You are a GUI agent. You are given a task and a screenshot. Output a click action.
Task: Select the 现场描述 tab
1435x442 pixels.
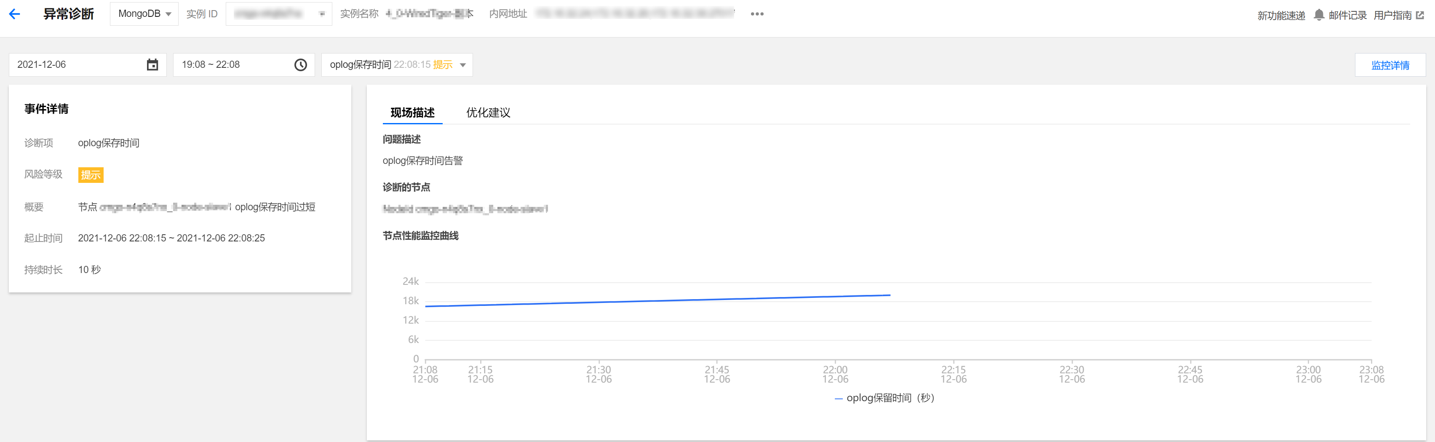point(412,113)
